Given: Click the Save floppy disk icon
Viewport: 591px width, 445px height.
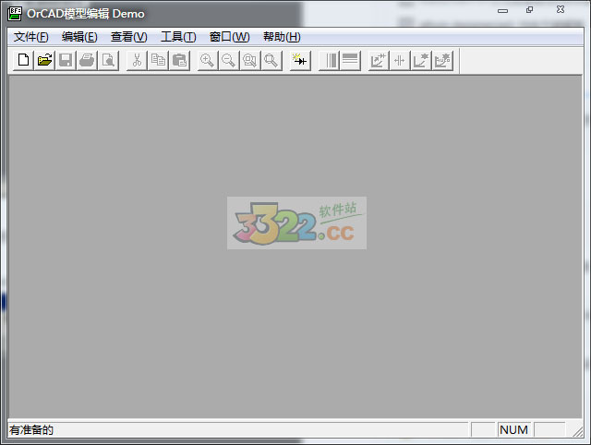Looking at the screenshot, I should pos(66,60).
